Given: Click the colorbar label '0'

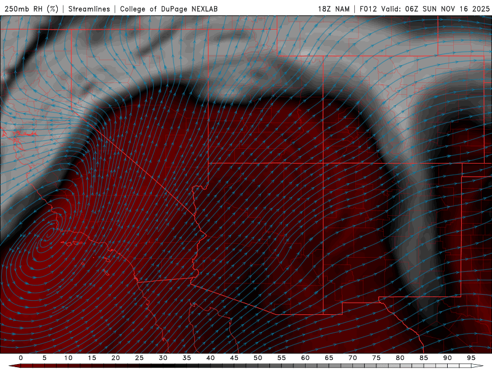Looking at the screenshot, I should pos(21,358).
